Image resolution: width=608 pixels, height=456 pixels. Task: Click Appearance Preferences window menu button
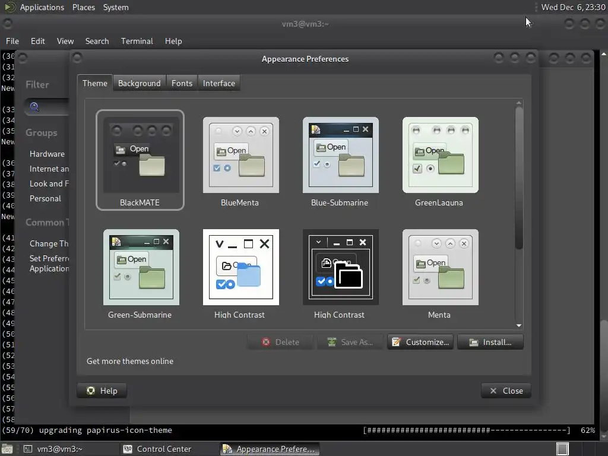77,58
